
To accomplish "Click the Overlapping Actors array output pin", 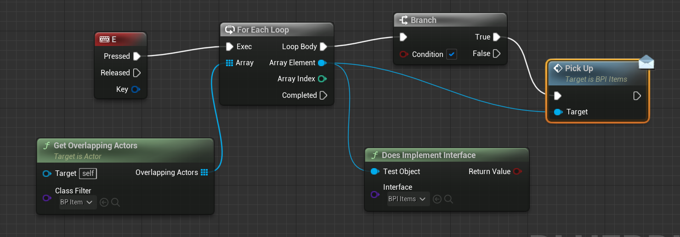I will click(204, 172).
